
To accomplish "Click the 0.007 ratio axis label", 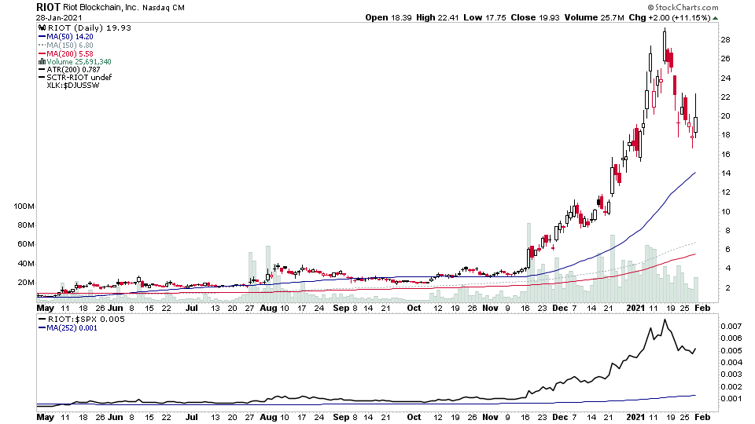I will 731,327.
